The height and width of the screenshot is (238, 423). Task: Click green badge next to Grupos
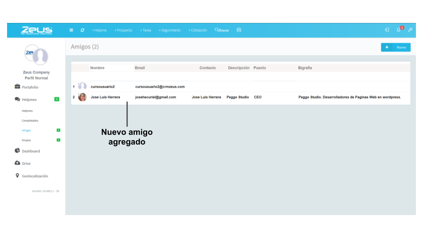(x=58, y=140)
